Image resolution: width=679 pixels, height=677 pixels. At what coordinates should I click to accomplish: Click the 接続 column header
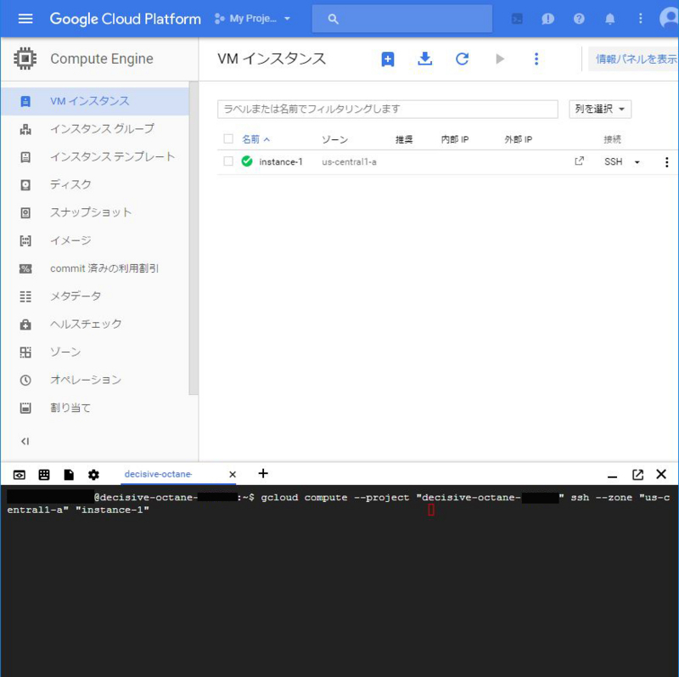(612, 139)
